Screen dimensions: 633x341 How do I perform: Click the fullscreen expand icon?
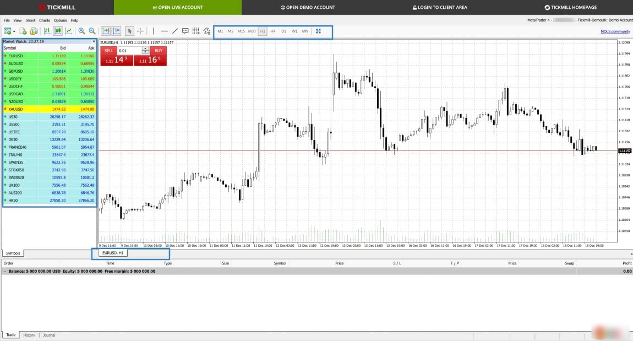tap(318, 31)
